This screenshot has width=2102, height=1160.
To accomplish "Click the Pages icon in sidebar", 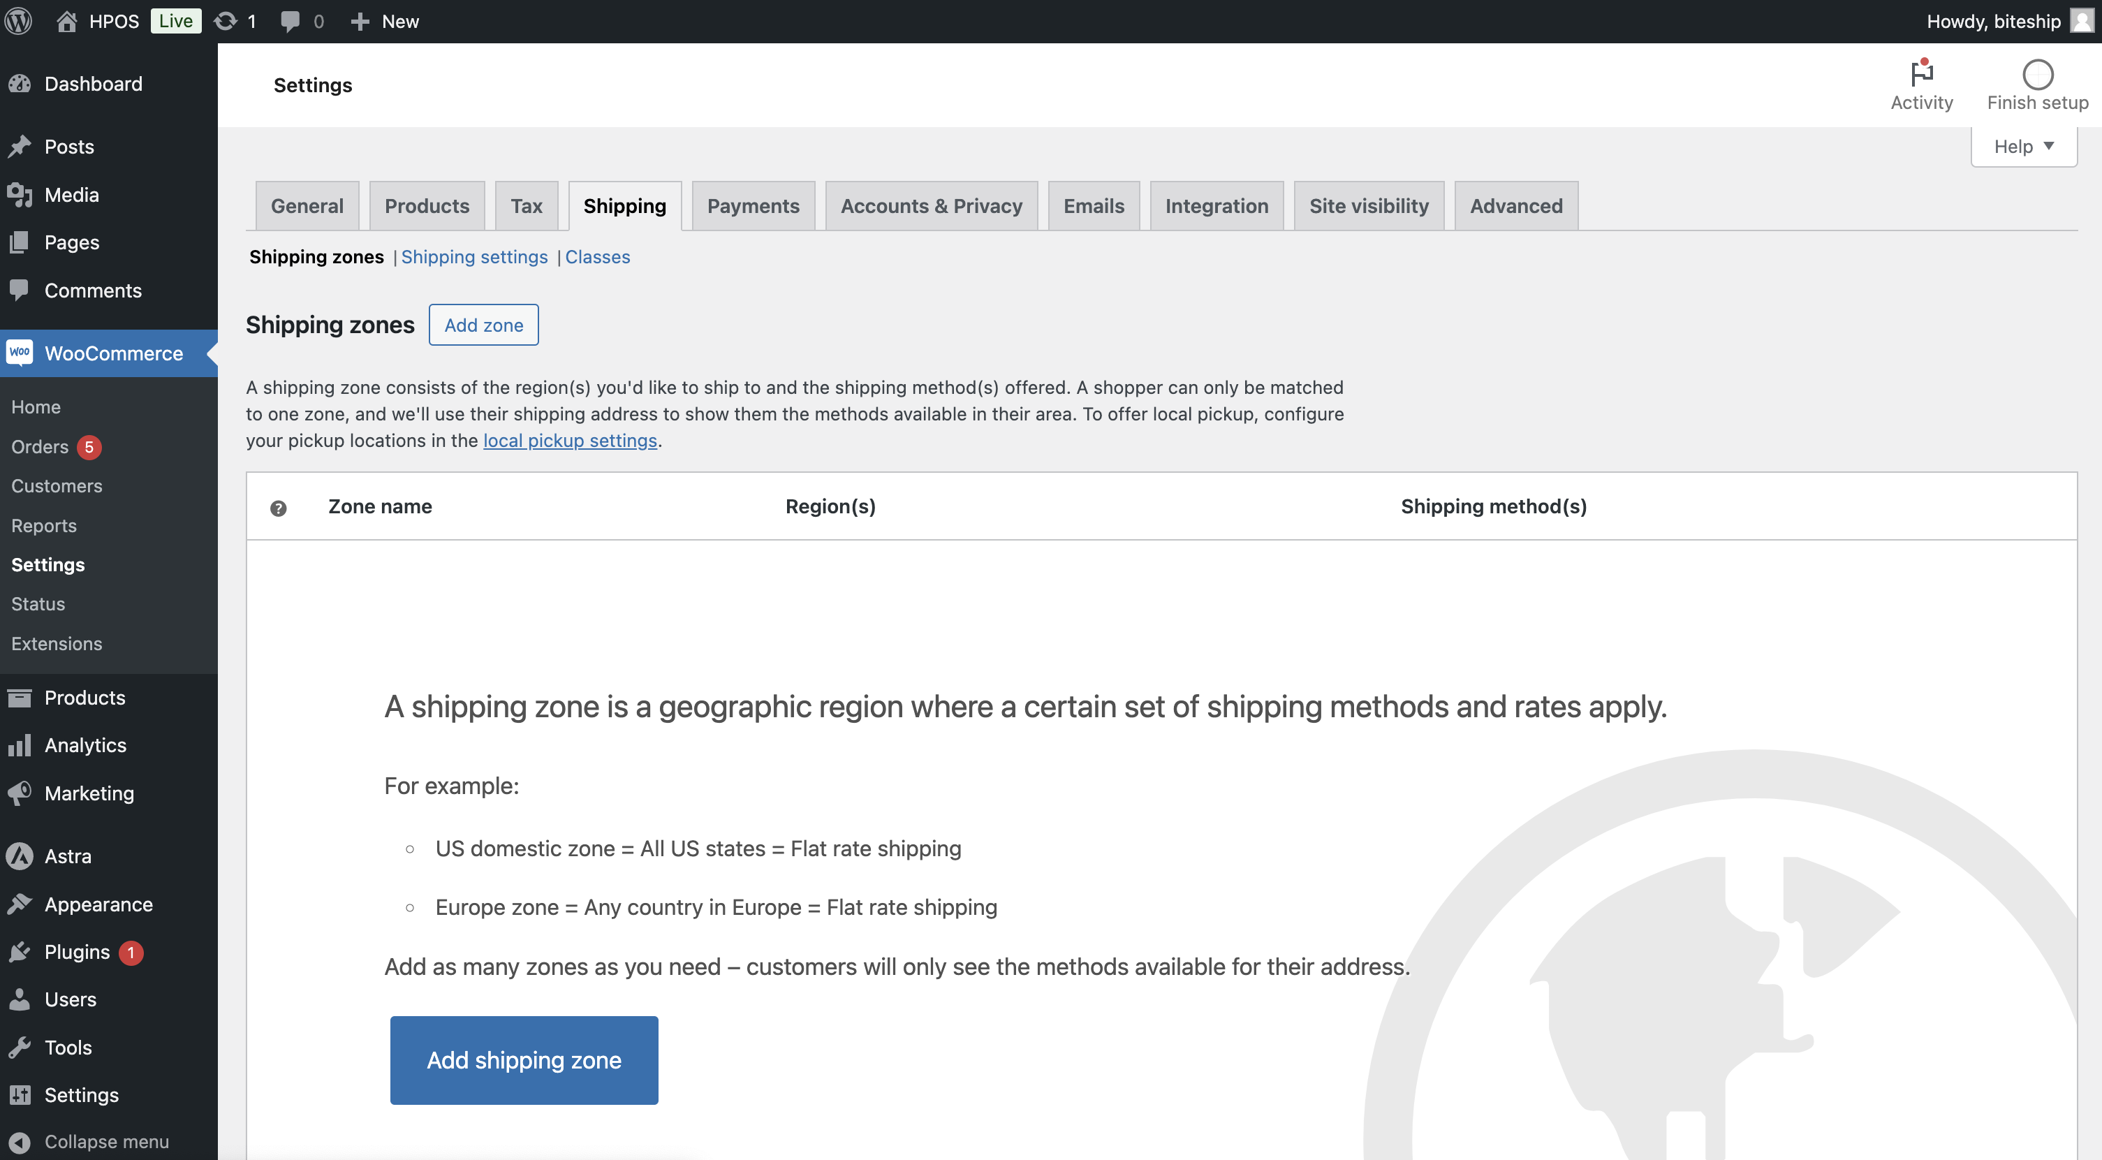I will click(20, 242).
